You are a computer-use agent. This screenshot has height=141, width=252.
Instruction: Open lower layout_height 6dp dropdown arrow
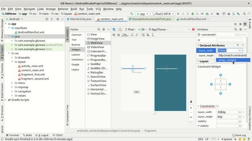coord(240,117)
